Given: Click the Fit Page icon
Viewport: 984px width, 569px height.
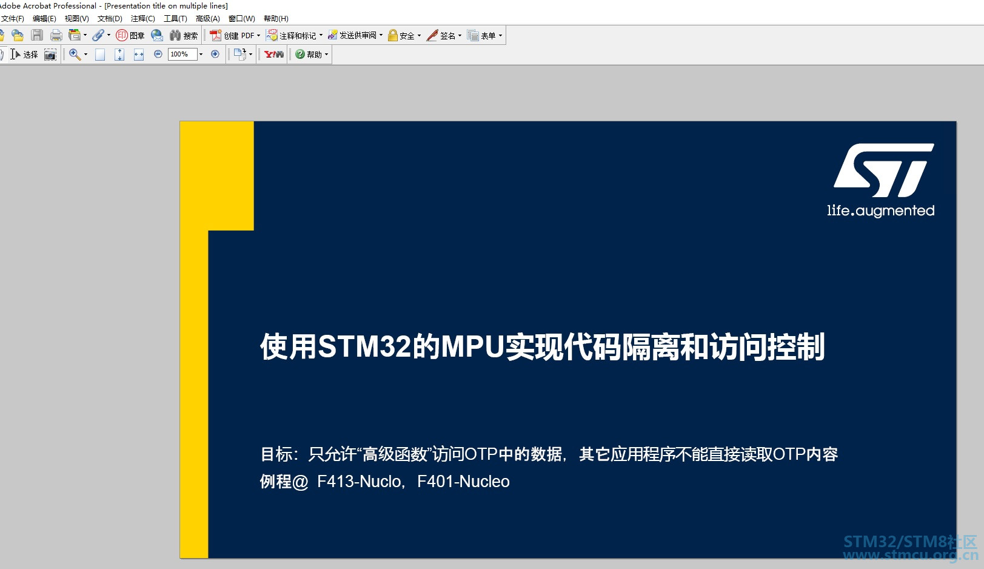Looking at the screenshot, I should coord(119,55).
